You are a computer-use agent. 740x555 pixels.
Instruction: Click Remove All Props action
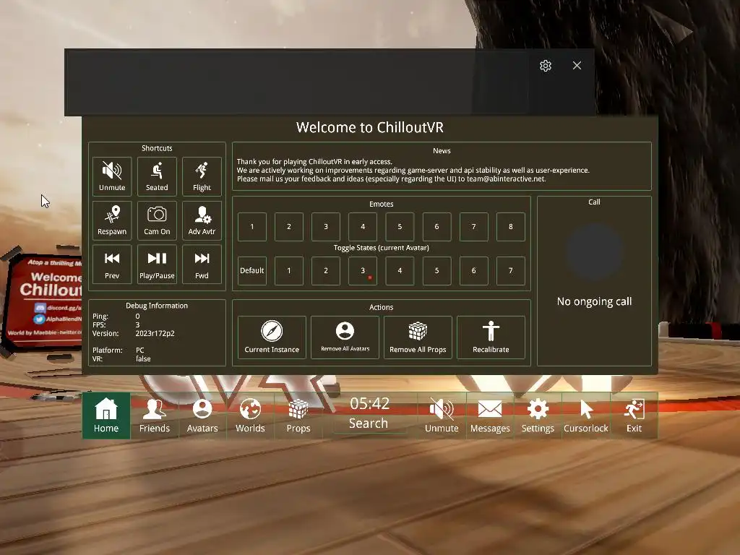click(418, 337)
